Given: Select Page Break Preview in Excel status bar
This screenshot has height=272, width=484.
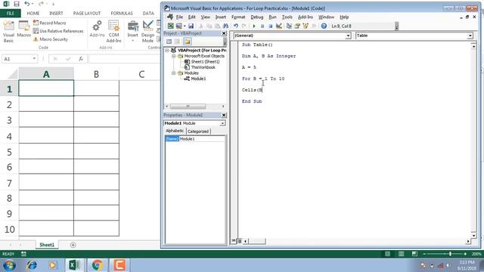Looking at the screenshot, I should [414, 254].
